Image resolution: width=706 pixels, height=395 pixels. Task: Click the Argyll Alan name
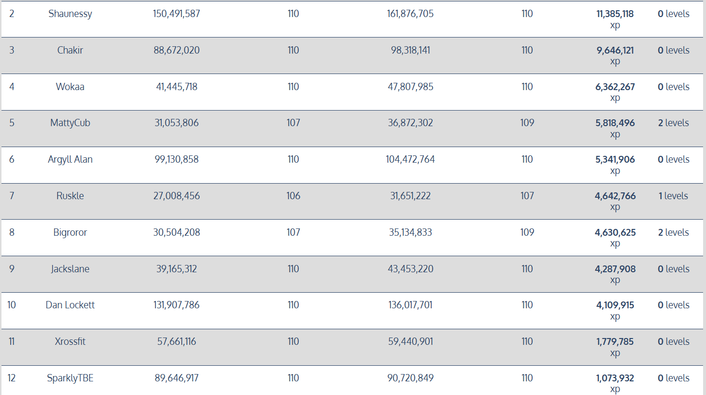pyautogui.click(x=70, y=160)
